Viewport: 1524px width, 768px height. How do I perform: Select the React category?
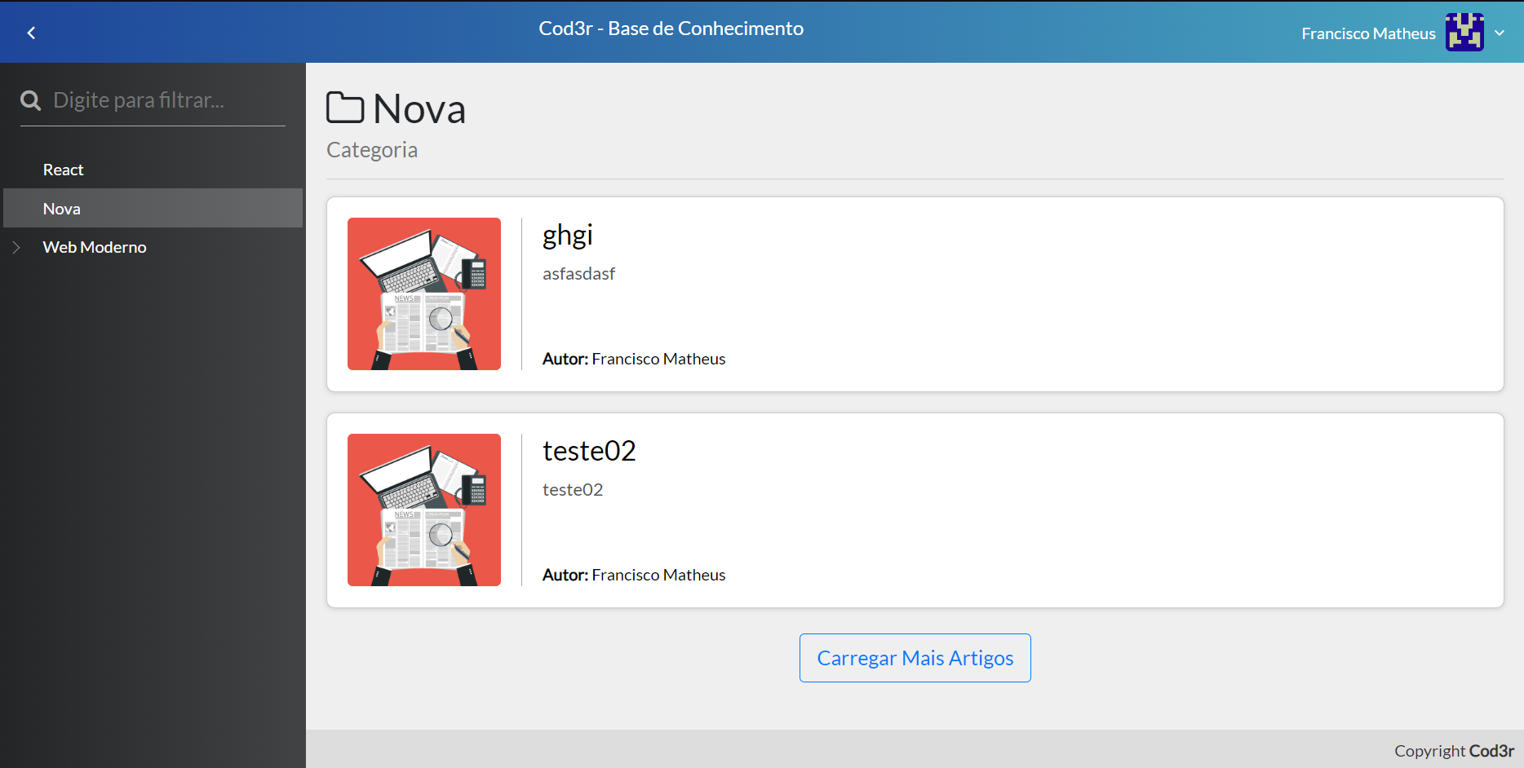click(63, 169)
